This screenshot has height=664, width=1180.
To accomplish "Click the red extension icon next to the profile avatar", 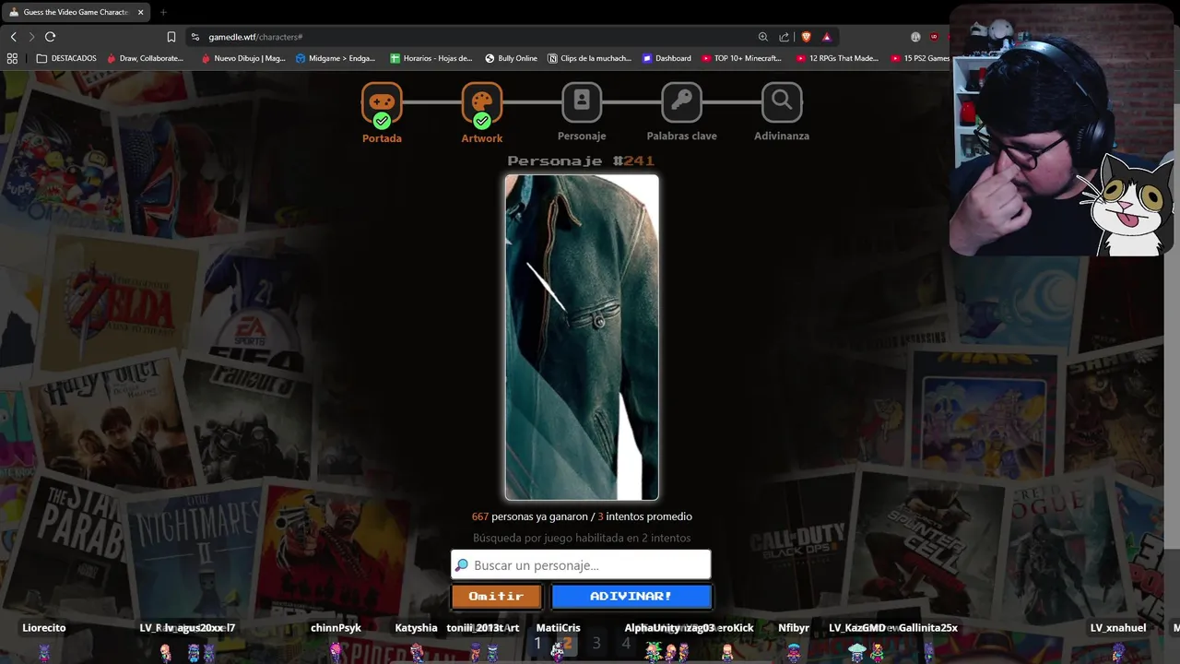I will pos(935,37).
